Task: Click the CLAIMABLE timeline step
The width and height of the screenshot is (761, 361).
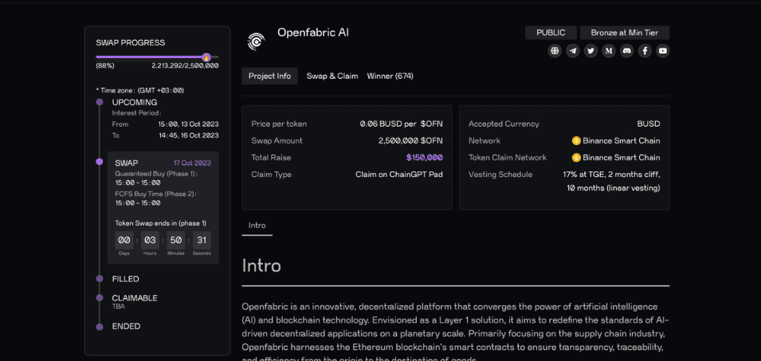Action: (x=135, y=298)
